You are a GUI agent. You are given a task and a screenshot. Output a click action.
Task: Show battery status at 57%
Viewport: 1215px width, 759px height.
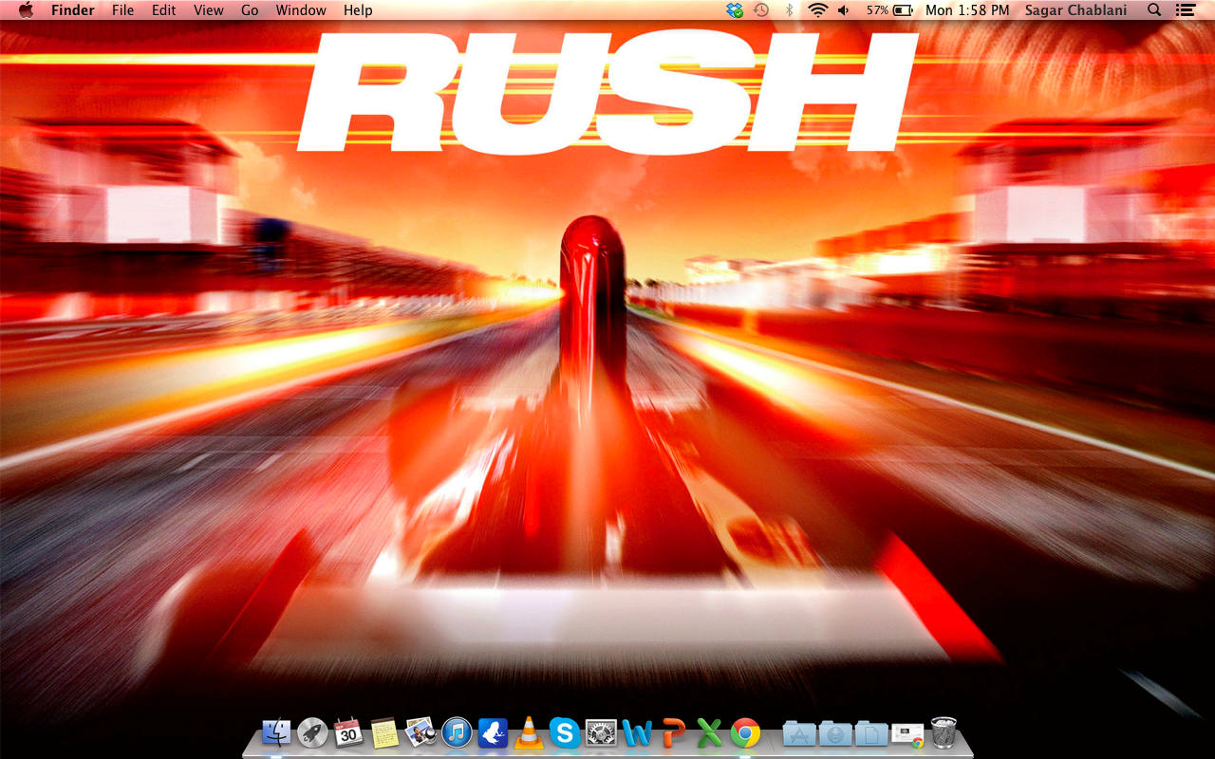(x=889, y=10)
